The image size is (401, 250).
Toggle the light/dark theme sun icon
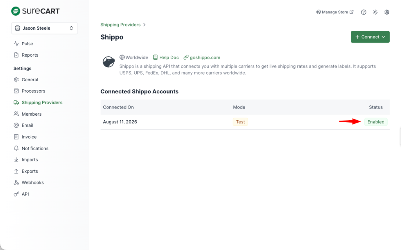coord(375,12)
